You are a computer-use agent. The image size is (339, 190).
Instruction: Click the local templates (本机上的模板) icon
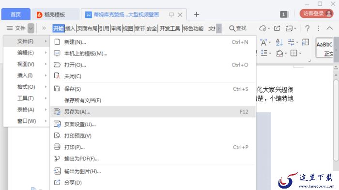point(57,53)
